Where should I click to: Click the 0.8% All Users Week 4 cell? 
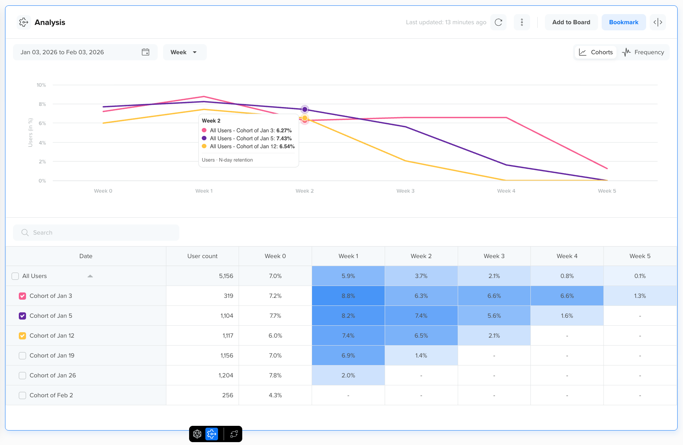[x=567, y=276]
